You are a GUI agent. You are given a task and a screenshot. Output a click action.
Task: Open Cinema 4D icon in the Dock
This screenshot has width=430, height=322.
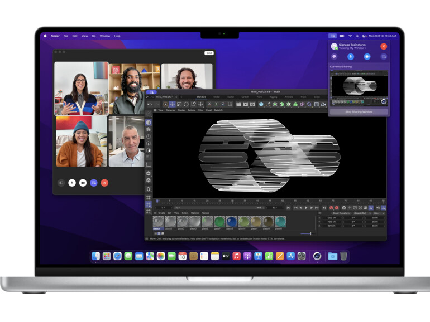point(317,256)
